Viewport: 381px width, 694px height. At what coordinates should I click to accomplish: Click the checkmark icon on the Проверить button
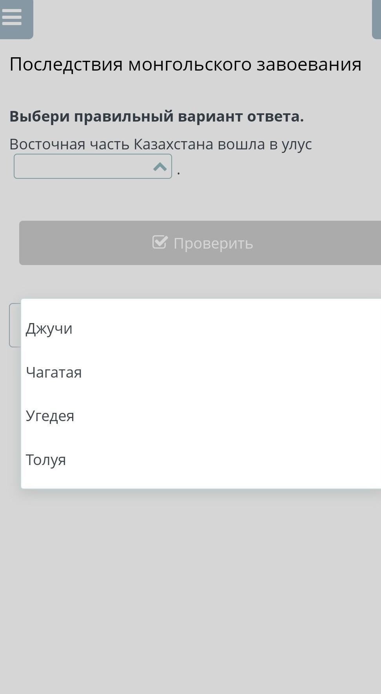[x=160, y=242]
